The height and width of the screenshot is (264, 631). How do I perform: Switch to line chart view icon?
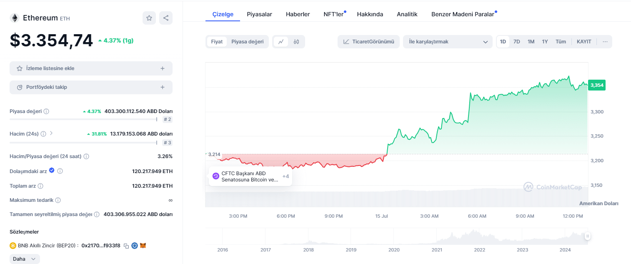click(281, 42)
